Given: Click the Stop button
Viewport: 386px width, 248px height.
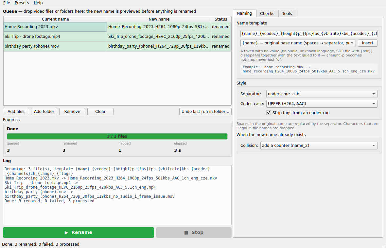Looking at the screenshot, I should pos(194,232).
